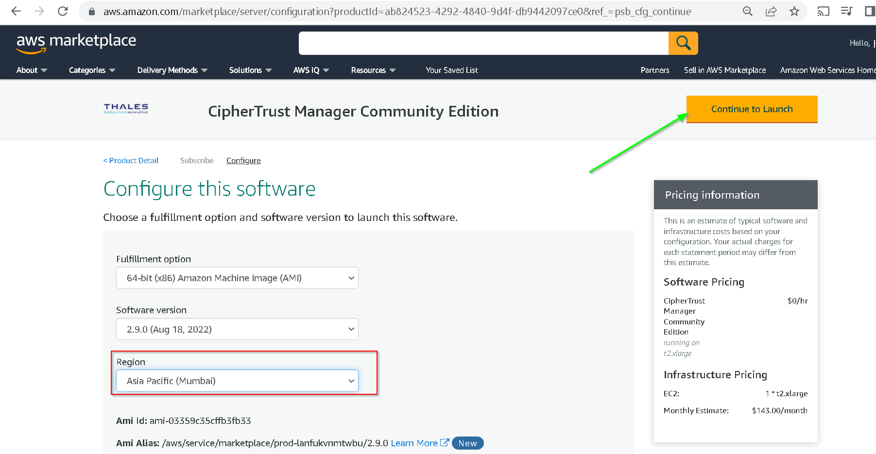The image size is (876, 454).
Task: Open the Fulfillment option dropdown
Action: pyautogui.click(x=237, y=278)
